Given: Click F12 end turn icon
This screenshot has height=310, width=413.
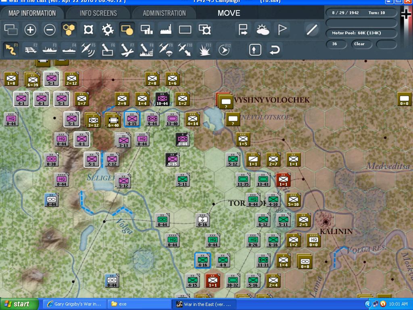Looking at the screenshot, I should (x=224, y=50).
